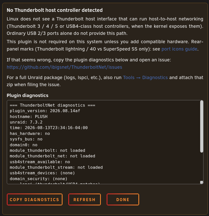
Task: Click the domain_security: (none) line
Action: [x=39, y=179]
